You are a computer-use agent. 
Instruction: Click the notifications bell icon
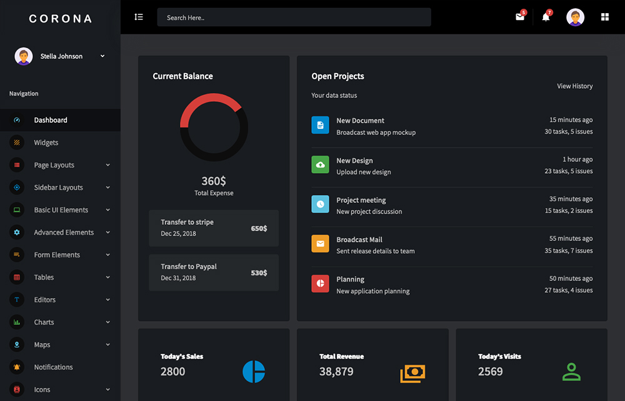pos(546,17)
